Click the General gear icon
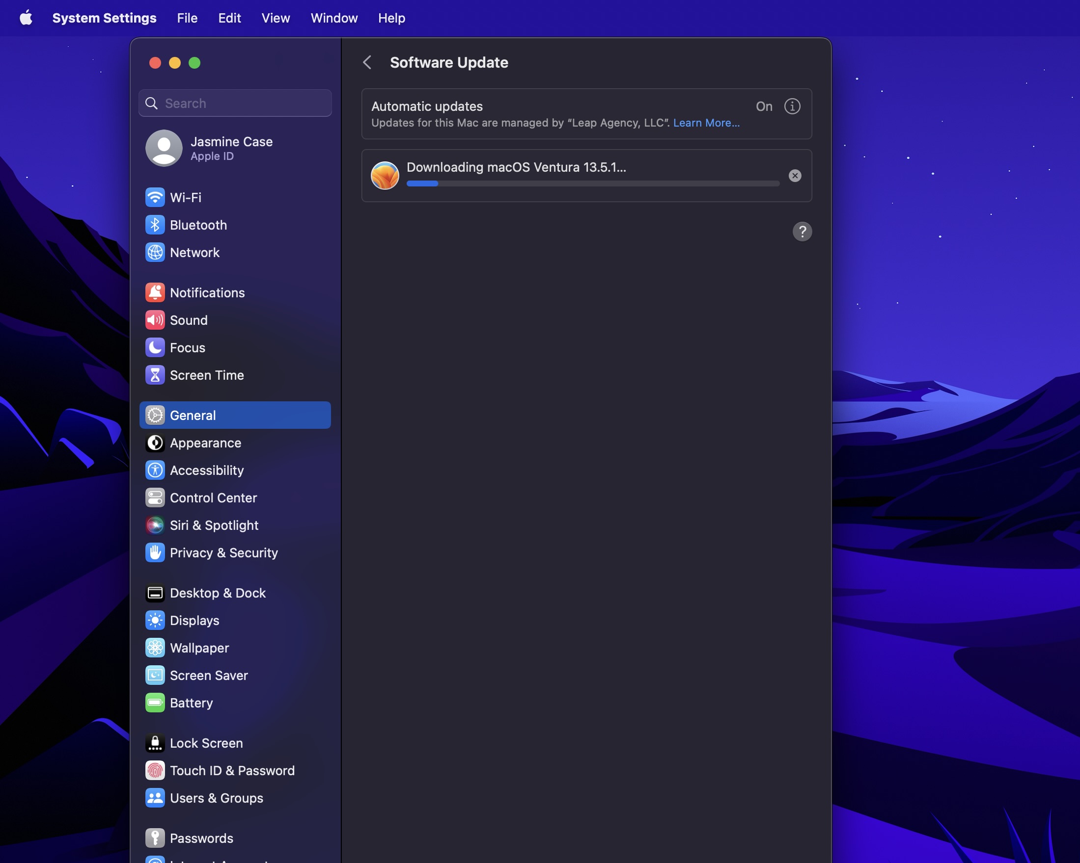Viewport: 1080px width, 863px height. coord(155,415)
